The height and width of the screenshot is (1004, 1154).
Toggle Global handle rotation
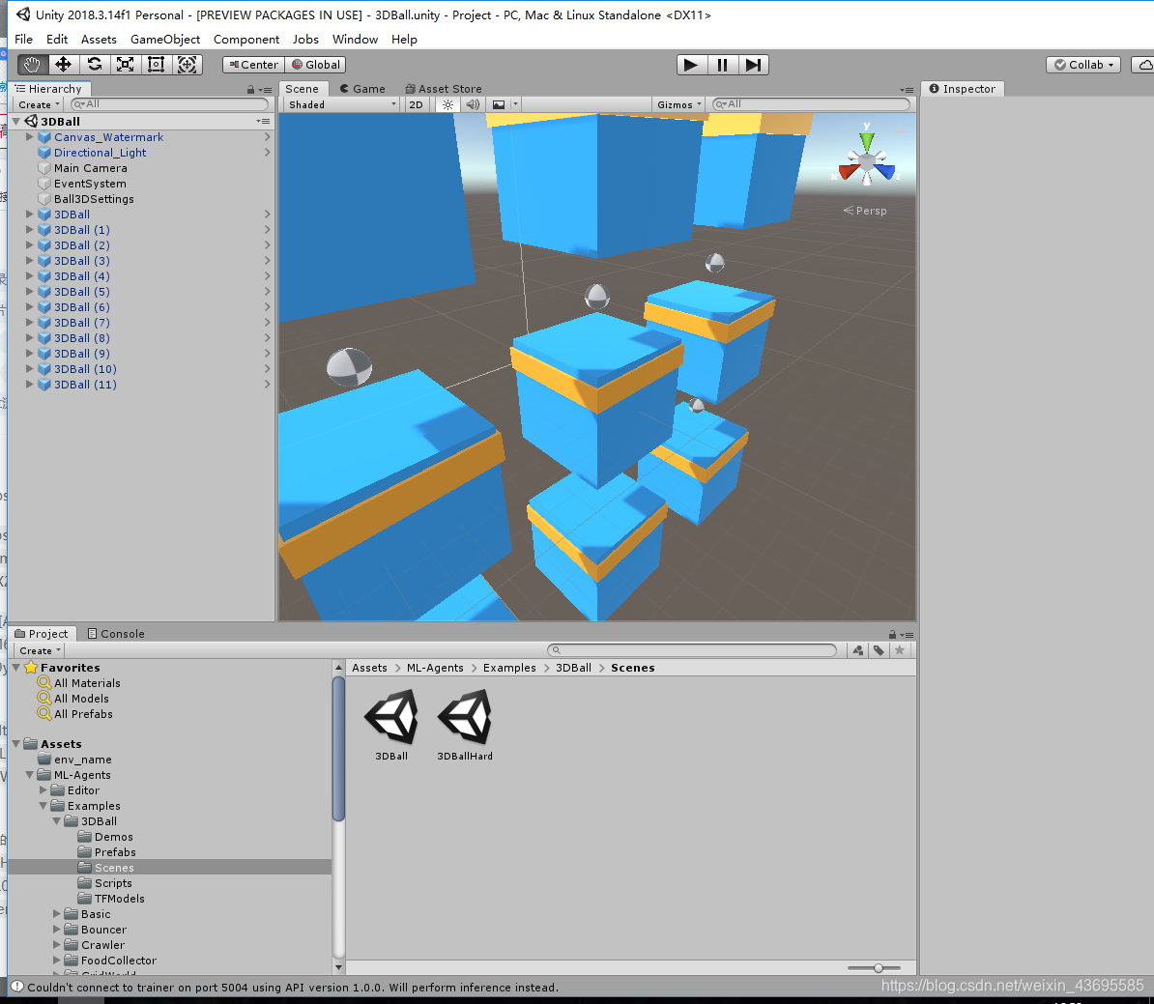316,65
